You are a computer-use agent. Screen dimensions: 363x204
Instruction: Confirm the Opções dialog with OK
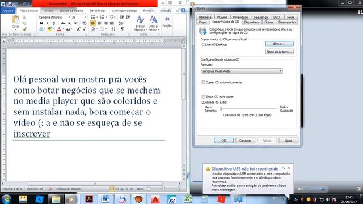pos(223,141)
